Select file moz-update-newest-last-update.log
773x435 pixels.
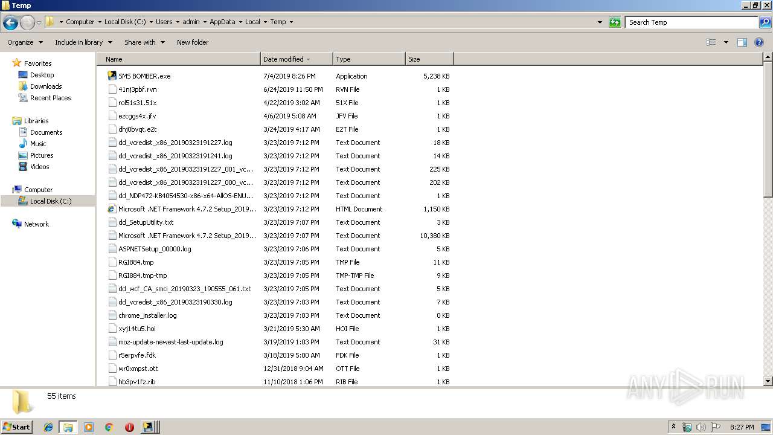171,342
